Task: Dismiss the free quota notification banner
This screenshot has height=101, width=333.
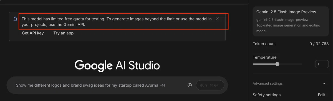Action: pyautogui.click(x=218, y=19)
